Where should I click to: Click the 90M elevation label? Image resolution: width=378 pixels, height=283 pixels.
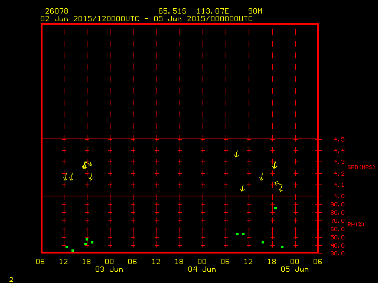[x=255, y=11]
